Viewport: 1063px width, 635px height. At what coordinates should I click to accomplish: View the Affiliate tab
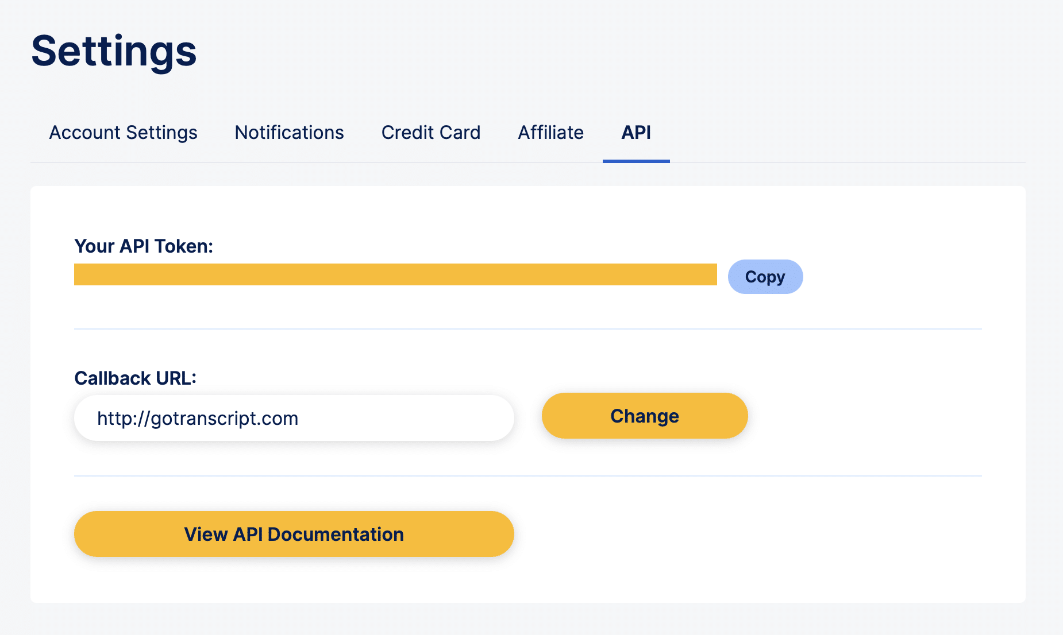tap(550, 133)
